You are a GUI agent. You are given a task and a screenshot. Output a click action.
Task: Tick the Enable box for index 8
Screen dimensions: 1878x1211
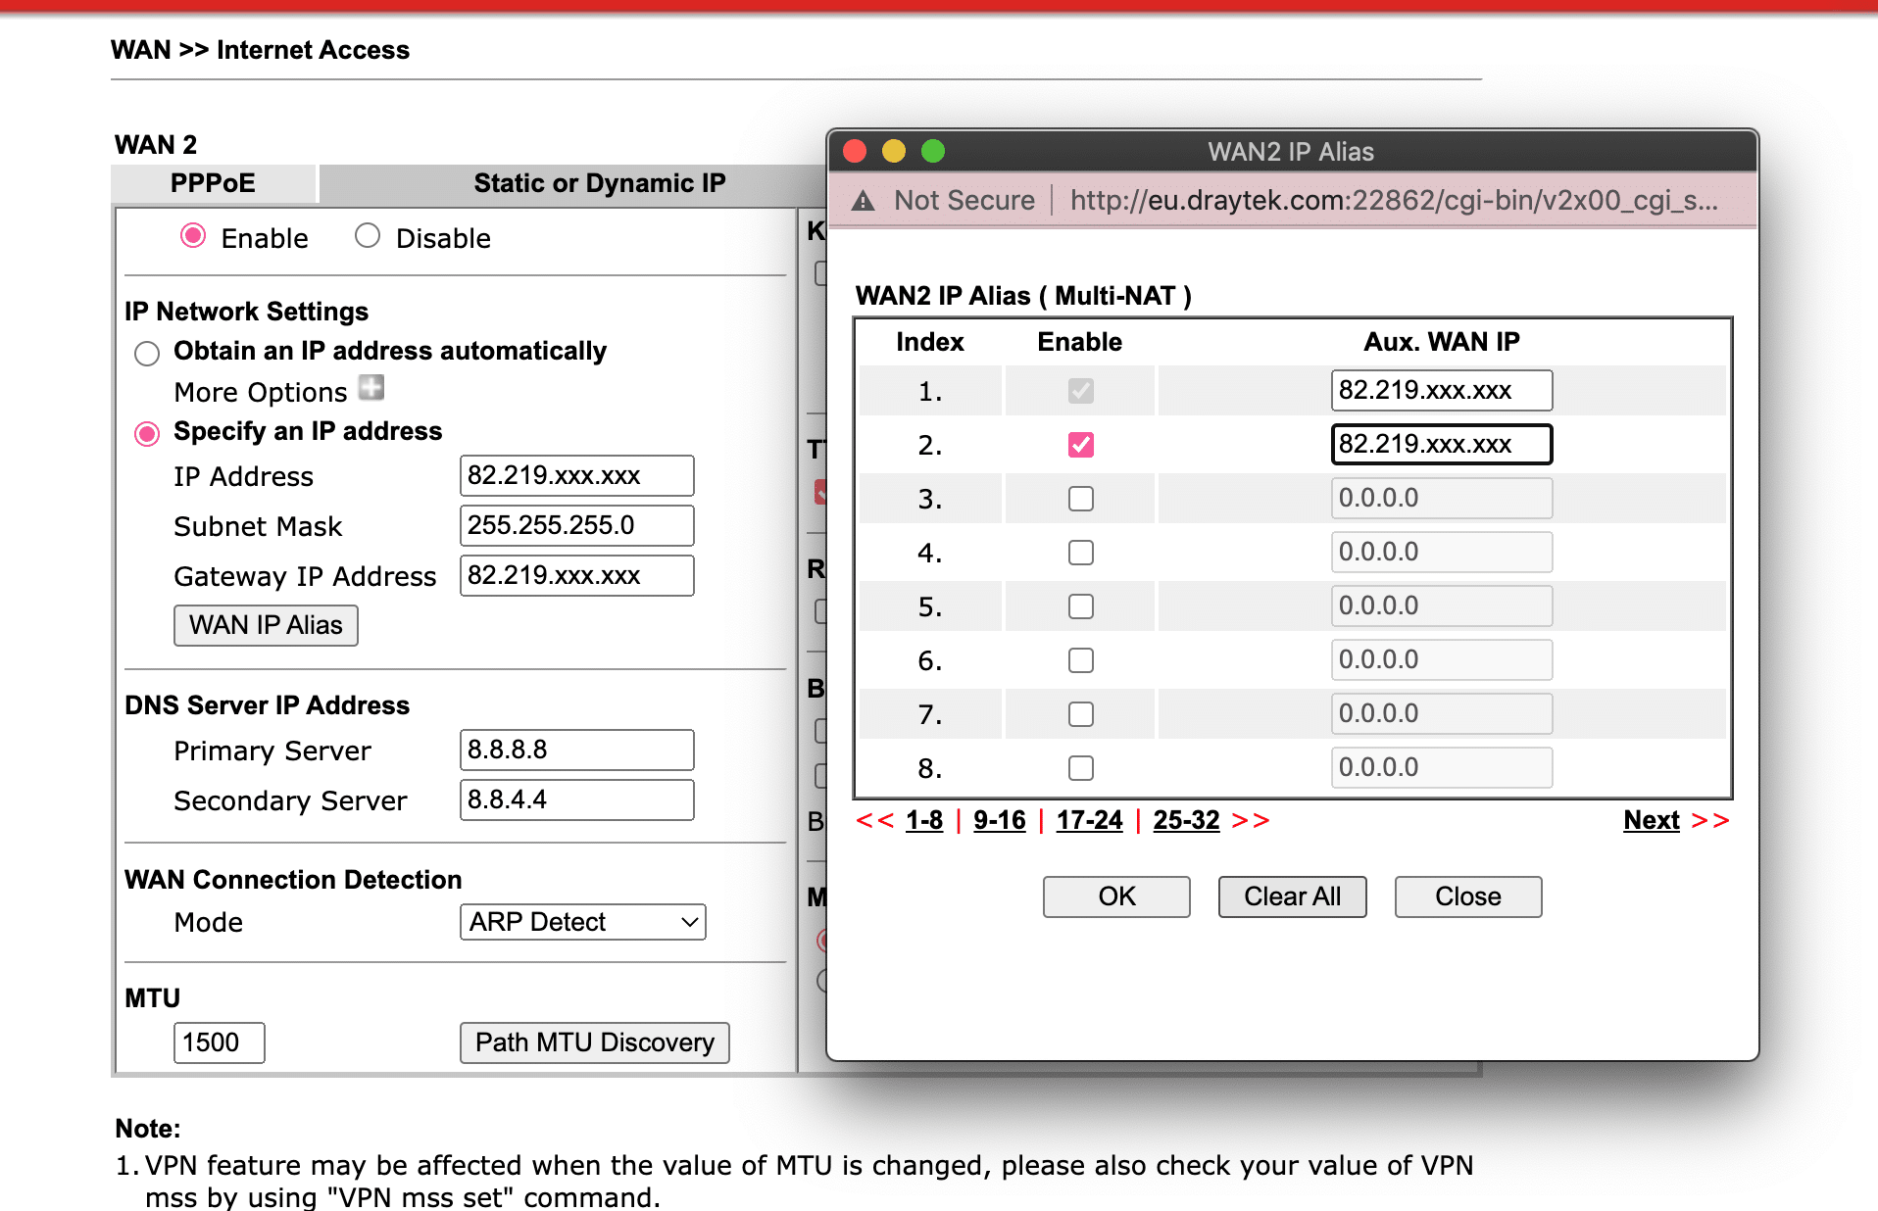pyautogui.click(x=1080, y=768)
